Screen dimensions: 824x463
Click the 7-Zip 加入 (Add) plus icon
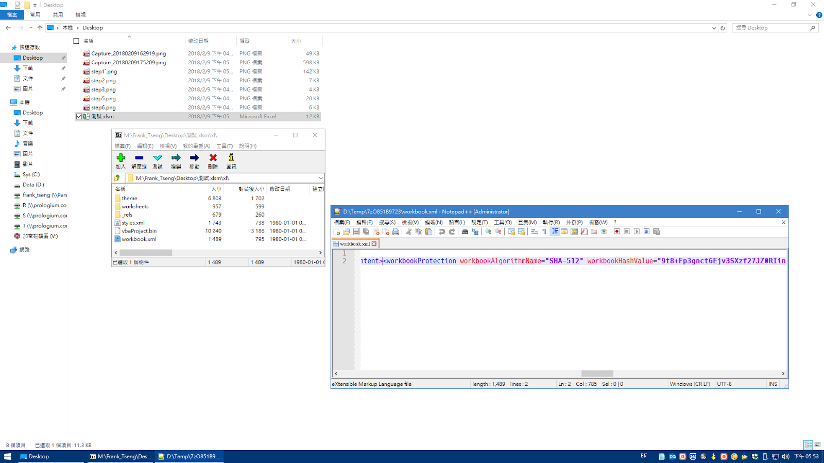point(121,161)
